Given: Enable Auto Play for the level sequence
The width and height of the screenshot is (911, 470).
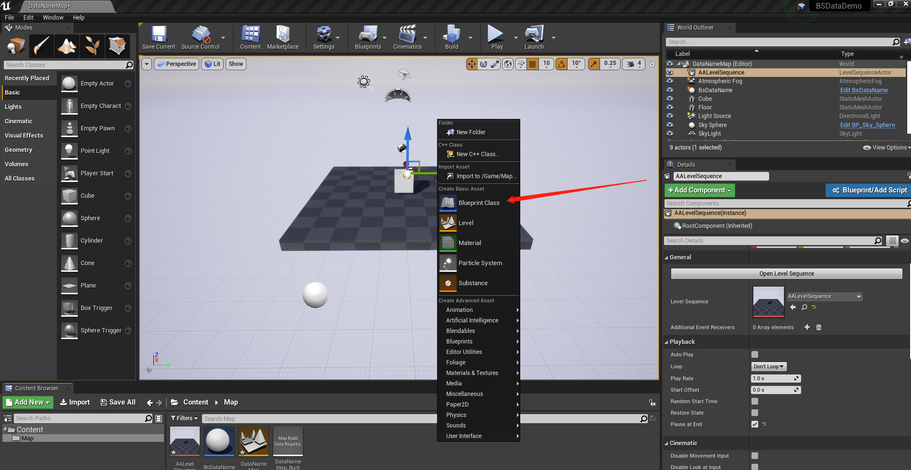Looking at the screenshot, I should pyautogui.click(x=755, y=354).
